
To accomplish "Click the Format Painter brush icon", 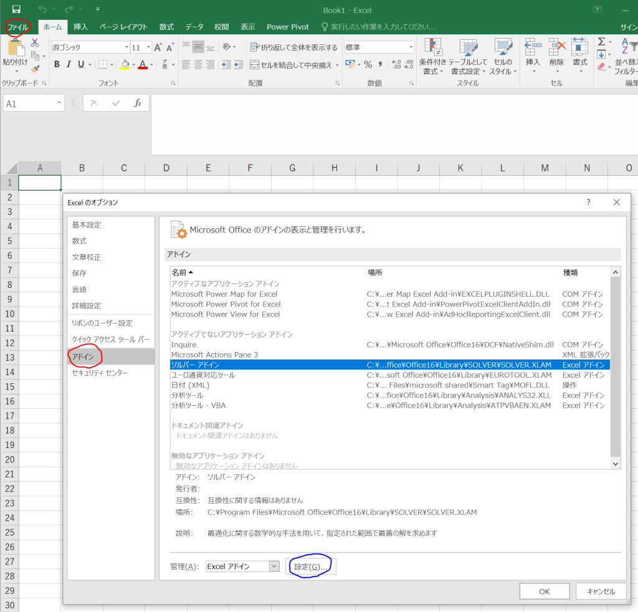I will pyautogui.click(x=35, y=69).
